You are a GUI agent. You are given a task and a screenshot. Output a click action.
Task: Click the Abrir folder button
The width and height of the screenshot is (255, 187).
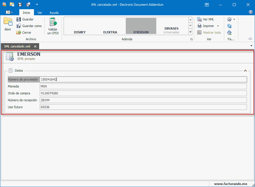(x=8, y=24)
